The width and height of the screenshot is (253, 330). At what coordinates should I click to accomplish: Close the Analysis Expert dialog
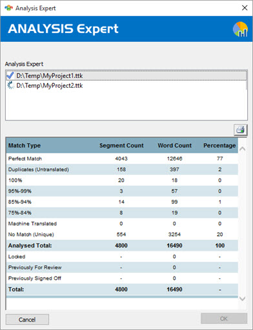[245, 8]
